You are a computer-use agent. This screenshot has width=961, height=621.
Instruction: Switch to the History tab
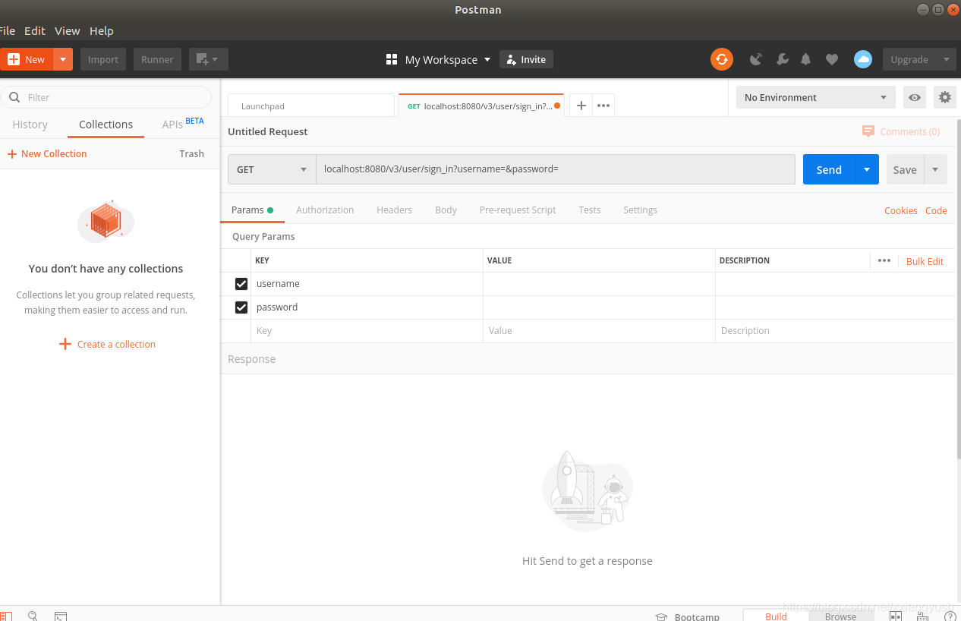pyautogui.click(x=30, y=125)
